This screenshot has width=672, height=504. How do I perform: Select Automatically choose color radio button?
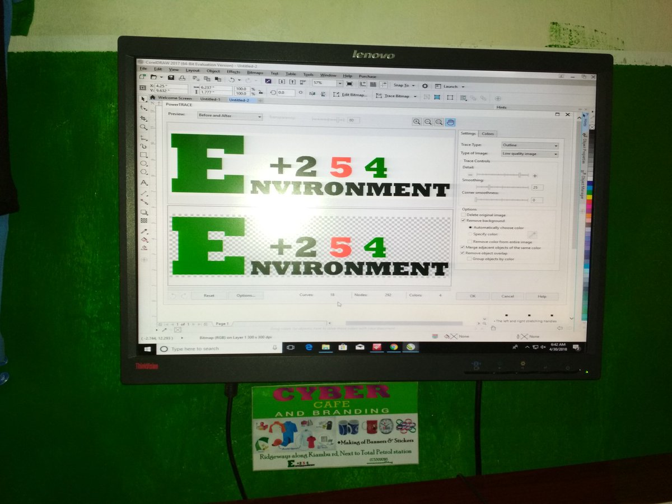click(x=470, y=228)
